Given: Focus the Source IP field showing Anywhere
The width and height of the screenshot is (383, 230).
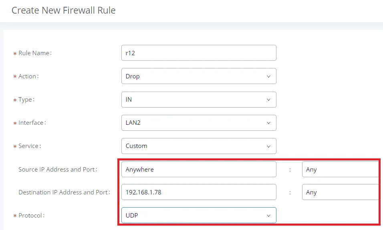Looking at the screenshot, I should tap(199, 169).
